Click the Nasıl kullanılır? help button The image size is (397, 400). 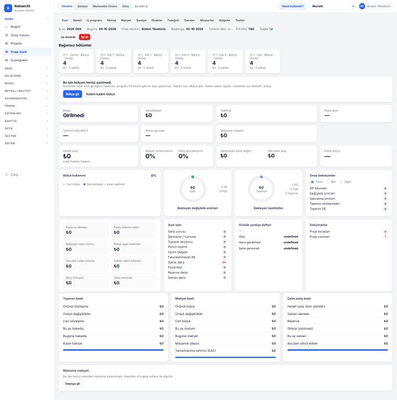coord(293,6)
